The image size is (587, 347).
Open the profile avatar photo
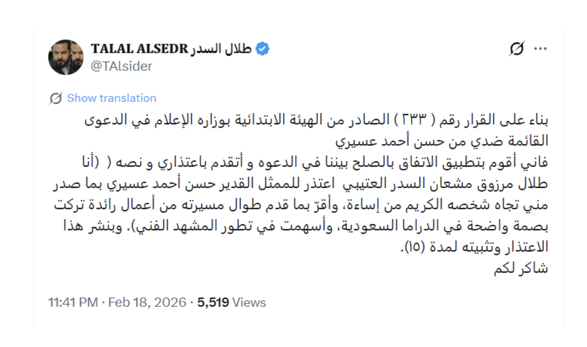click(66, 57)
